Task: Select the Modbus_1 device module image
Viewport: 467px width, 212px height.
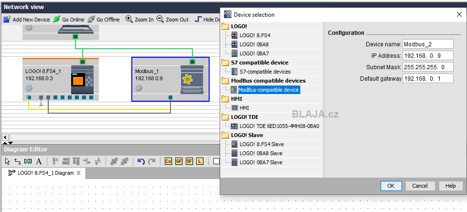Action: (192, 79)
